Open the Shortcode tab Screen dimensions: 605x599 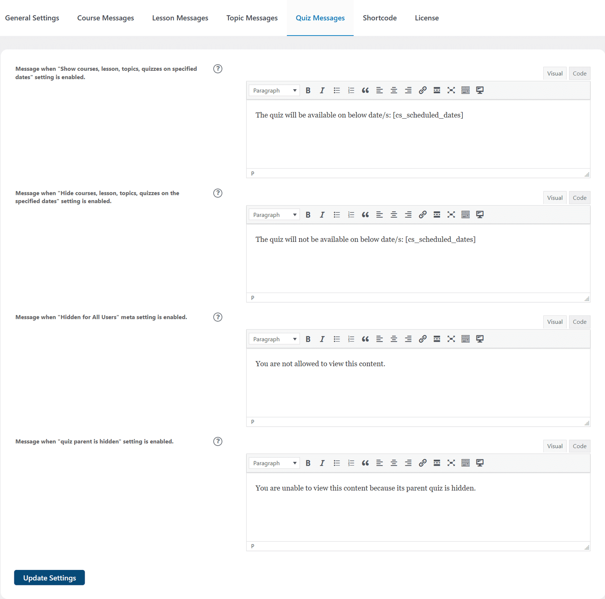pos(380,18)
